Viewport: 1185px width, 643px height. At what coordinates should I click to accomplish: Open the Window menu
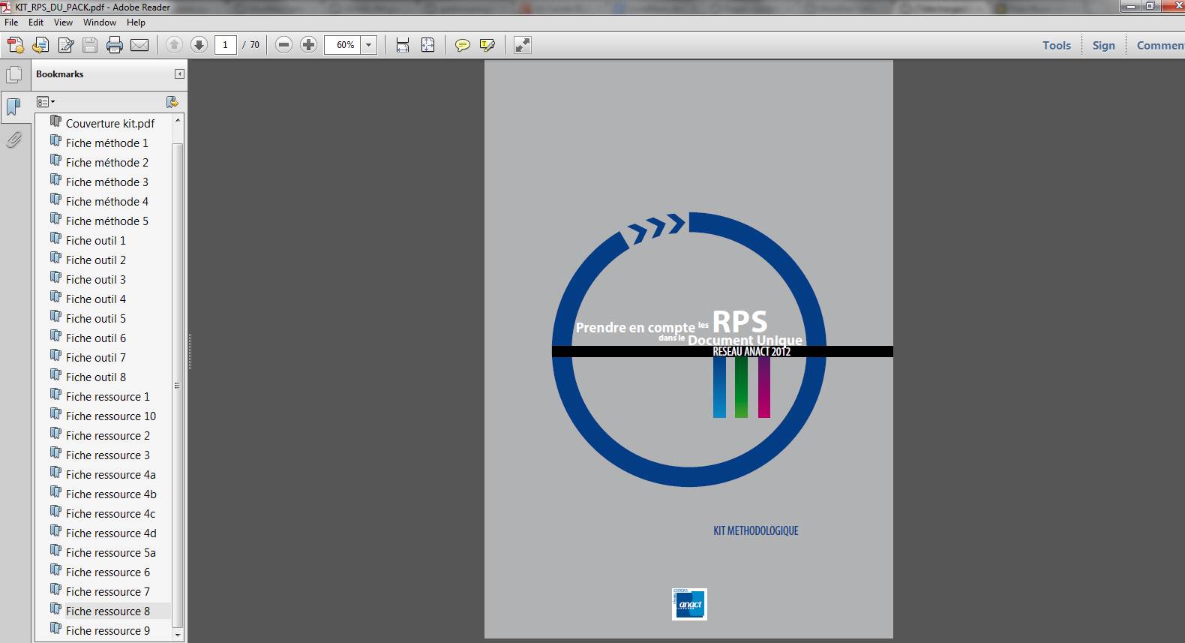click(x=100, y=23)
